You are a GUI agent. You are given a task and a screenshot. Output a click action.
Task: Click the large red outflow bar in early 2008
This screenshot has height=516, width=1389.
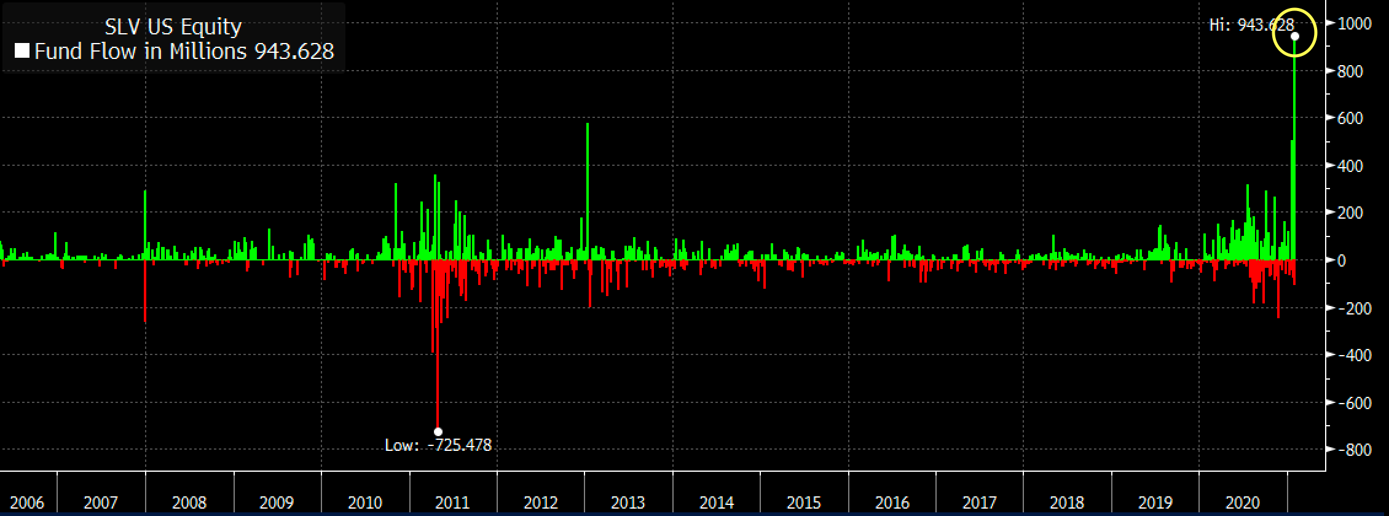145,291
